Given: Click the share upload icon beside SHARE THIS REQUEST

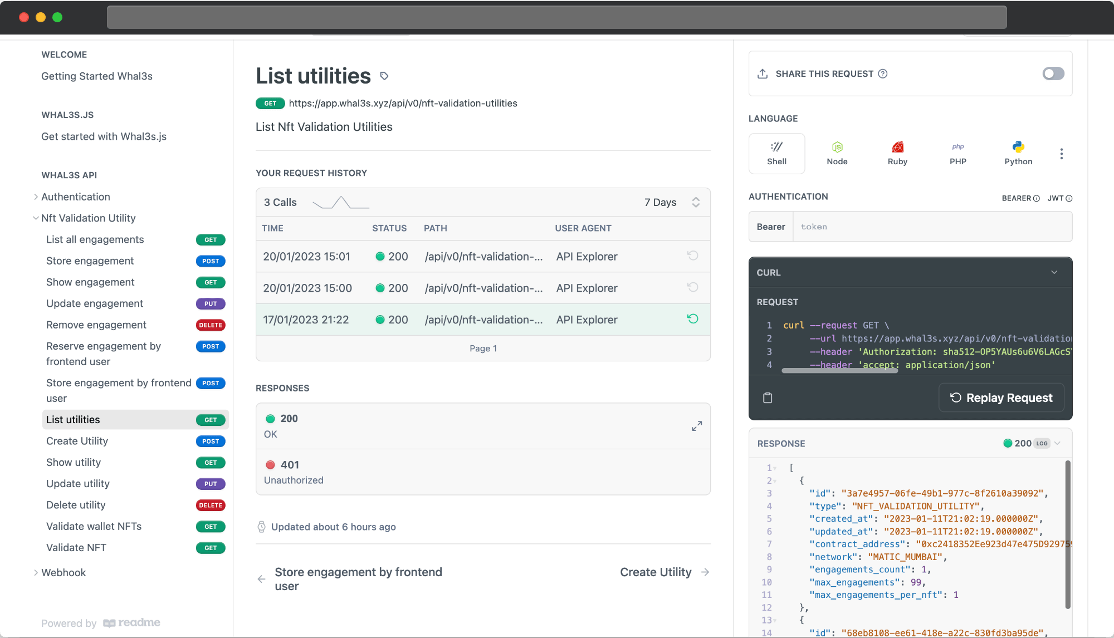Looking at the screenshot, I should 763,73.
